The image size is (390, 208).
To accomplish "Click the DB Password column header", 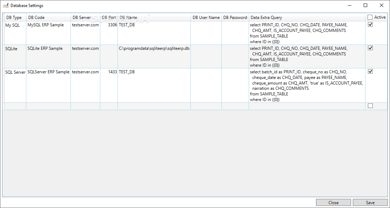I will pos(235,18).
